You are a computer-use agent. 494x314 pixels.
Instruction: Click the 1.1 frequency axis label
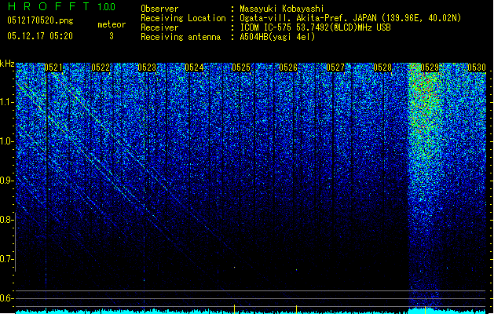point(6,102)
